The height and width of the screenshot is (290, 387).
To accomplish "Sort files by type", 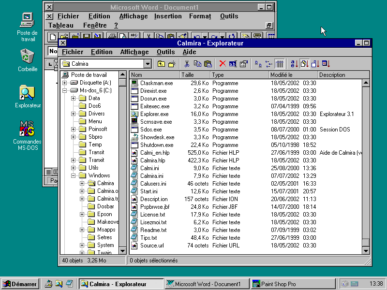I will click(x=305, y=64).
